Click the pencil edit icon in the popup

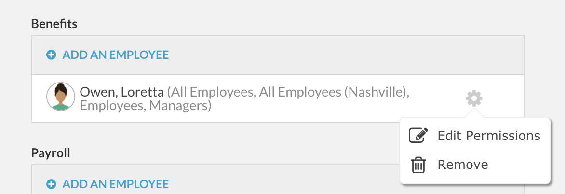click(x=418, y=136)
